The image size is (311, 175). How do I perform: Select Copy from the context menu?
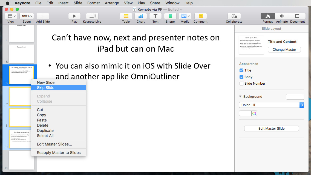pos(59,115)
